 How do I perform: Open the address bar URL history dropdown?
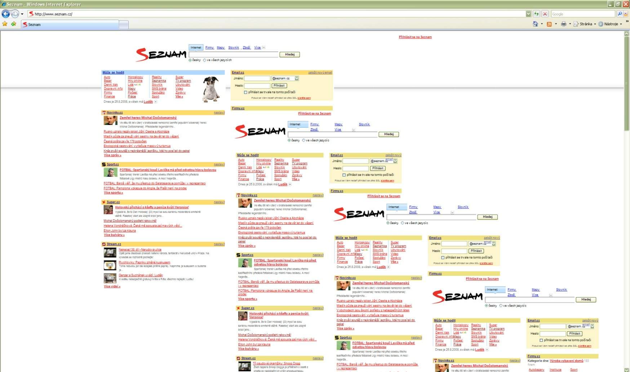coord(528,14)
